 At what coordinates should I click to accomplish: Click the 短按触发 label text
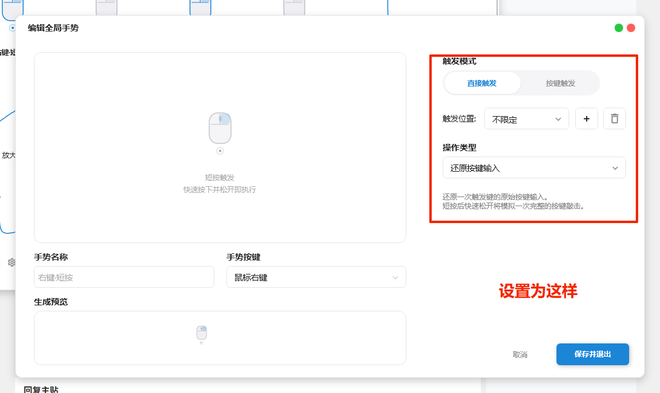pyautogui.click(x=220, y=177)
